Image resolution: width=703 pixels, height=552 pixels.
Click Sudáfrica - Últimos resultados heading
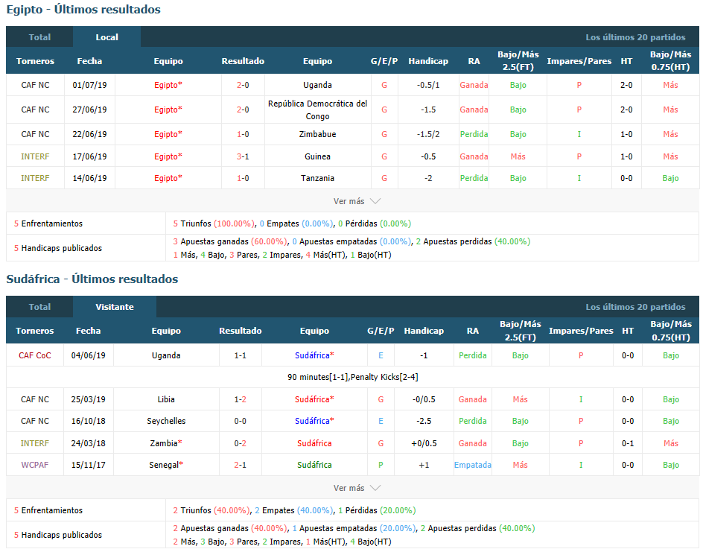(x=92, y=279)
